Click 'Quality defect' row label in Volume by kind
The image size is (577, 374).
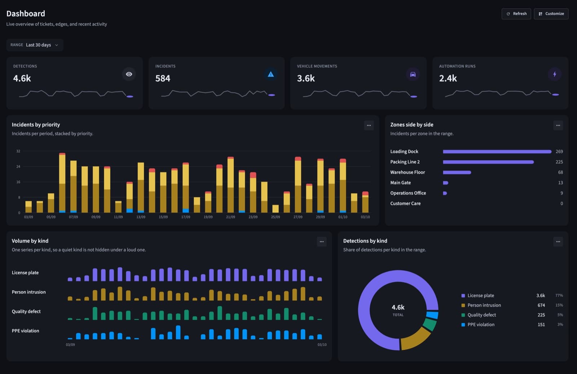click(x=26, y=312)
